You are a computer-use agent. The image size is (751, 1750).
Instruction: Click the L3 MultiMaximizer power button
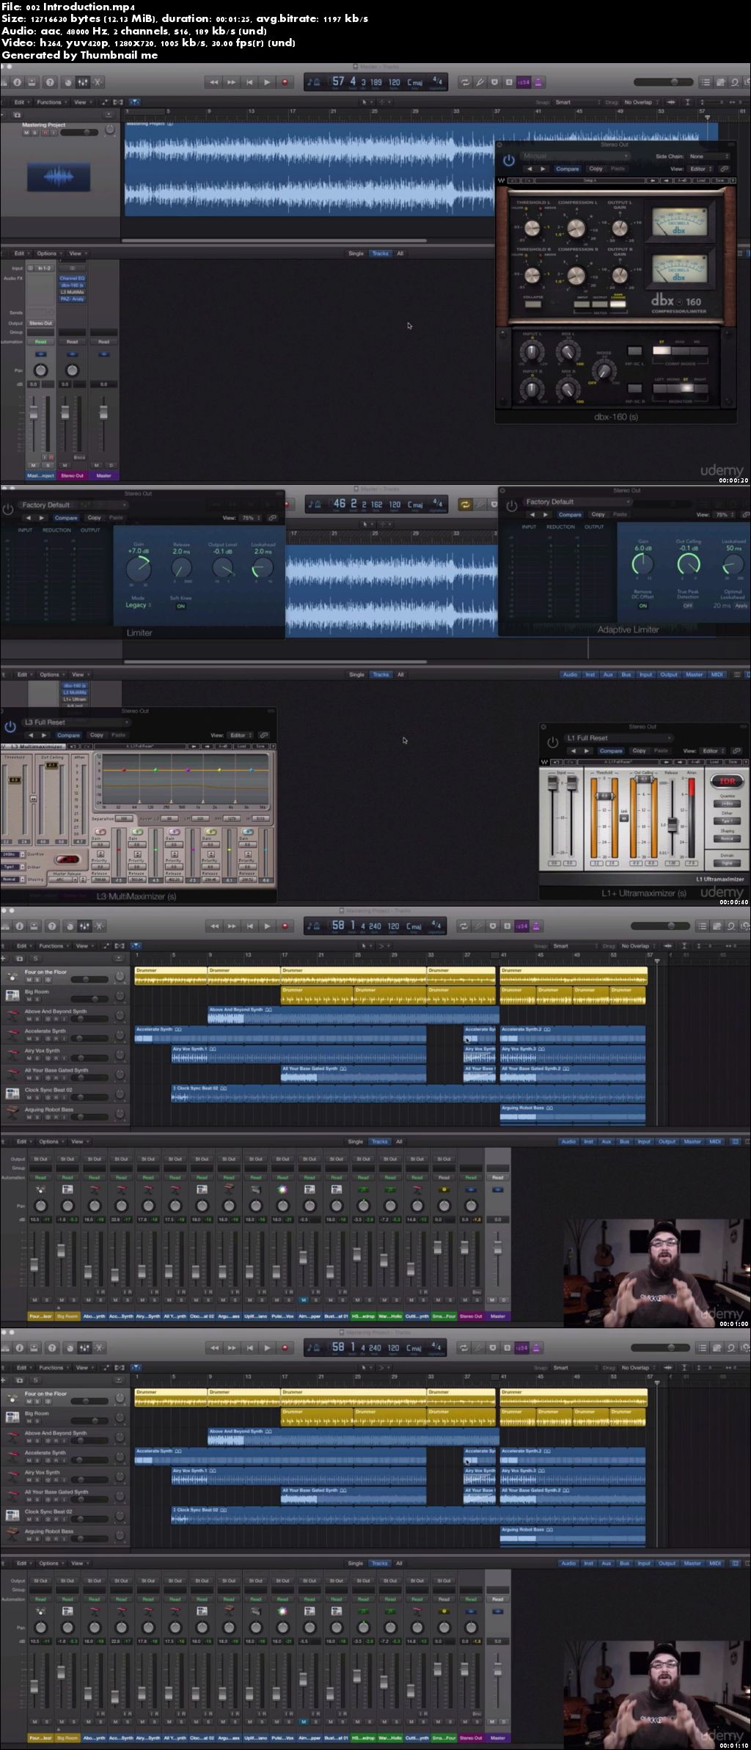[x=10, y=726]
